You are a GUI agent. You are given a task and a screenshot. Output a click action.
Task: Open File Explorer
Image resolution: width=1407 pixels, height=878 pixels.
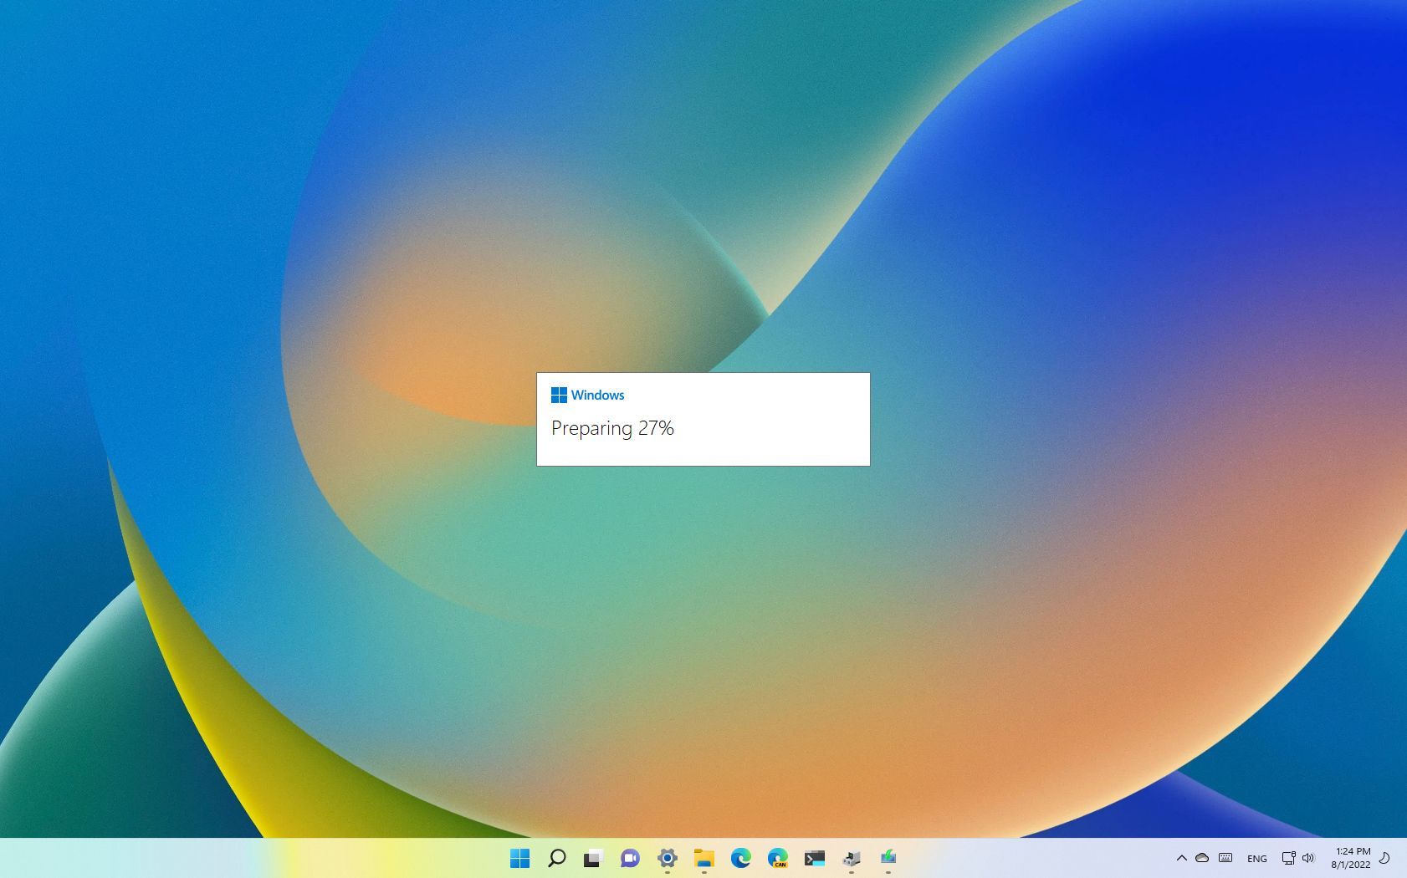(703, 858)
